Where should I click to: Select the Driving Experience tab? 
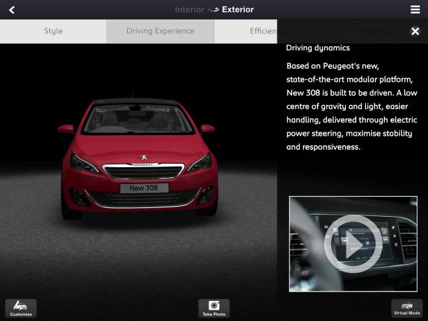160,31
